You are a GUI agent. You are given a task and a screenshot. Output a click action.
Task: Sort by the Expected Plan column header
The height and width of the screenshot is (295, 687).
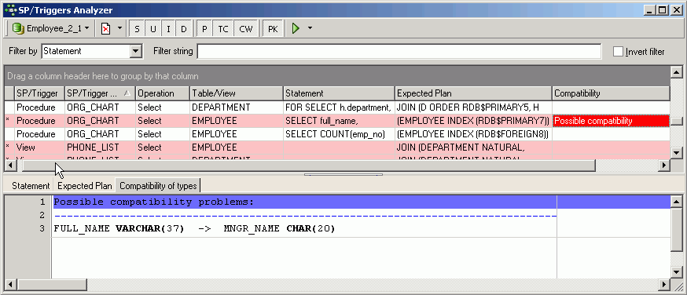tap(473, 93)
